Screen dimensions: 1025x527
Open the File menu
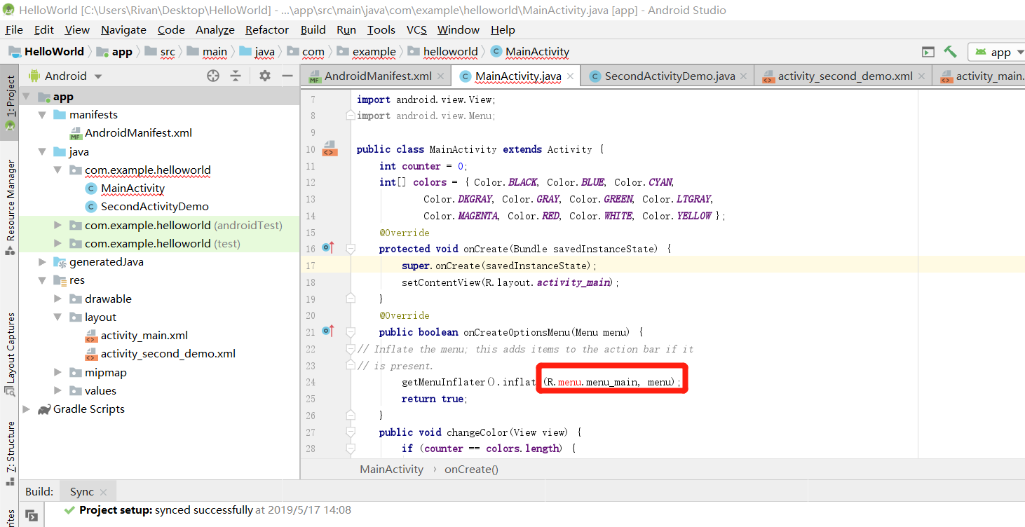pyautogui.click(x=14, y=29)
